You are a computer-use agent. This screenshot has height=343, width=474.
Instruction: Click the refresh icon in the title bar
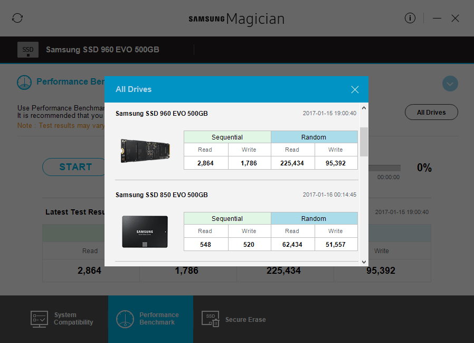click(17, 18)
